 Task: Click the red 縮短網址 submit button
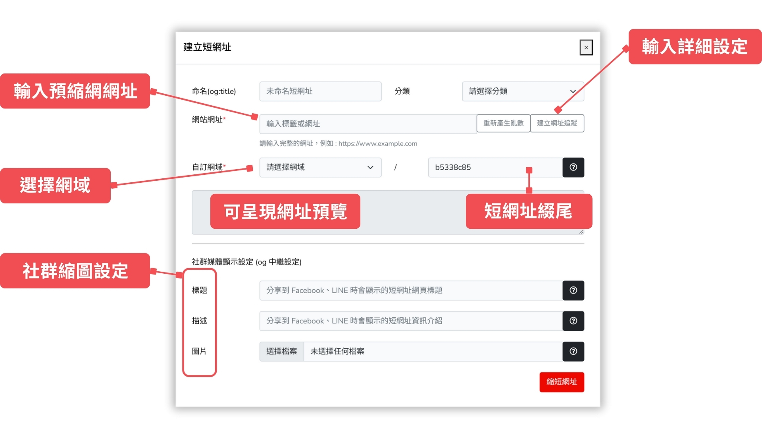click(x=561, y=382)
